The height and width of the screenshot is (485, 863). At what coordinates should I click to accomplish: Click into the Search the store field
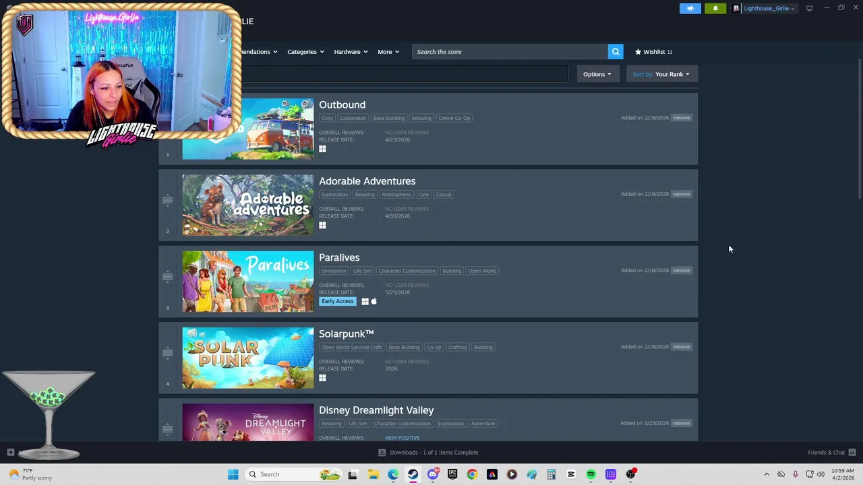click(x=510, y=52)
